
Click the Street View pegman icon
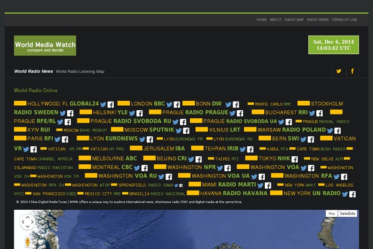pos(27,242)
